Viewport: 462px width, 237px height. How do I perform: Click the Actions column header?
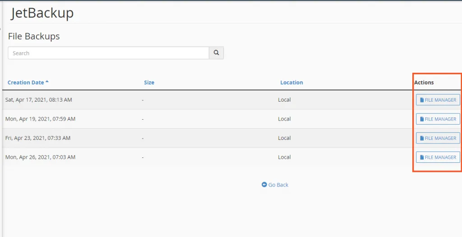pyautogui.click(x=424, y=82)
